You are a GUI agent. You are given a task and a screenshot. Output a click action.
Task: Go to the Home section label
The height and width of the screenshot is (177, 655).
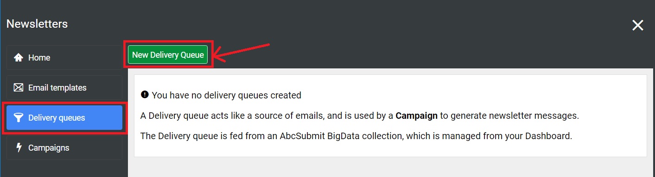[39, 58]
